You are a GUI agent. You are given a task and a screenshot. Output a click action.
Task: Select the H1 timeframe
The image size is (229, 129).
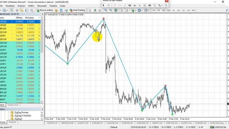coord(174,10)
